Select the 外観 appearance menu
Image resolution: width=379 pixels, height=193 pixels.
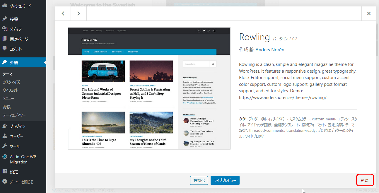click(23, 62)
